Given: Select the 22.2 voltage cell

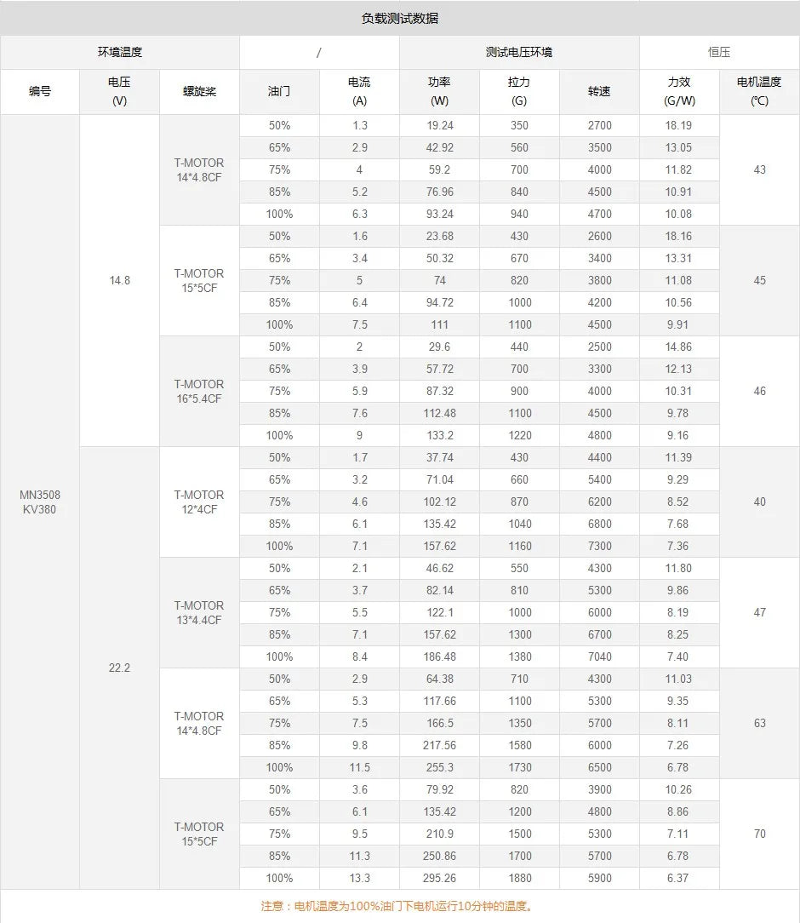Looking at the screenshot, I should pyautogui.click(x=120, y=668).
